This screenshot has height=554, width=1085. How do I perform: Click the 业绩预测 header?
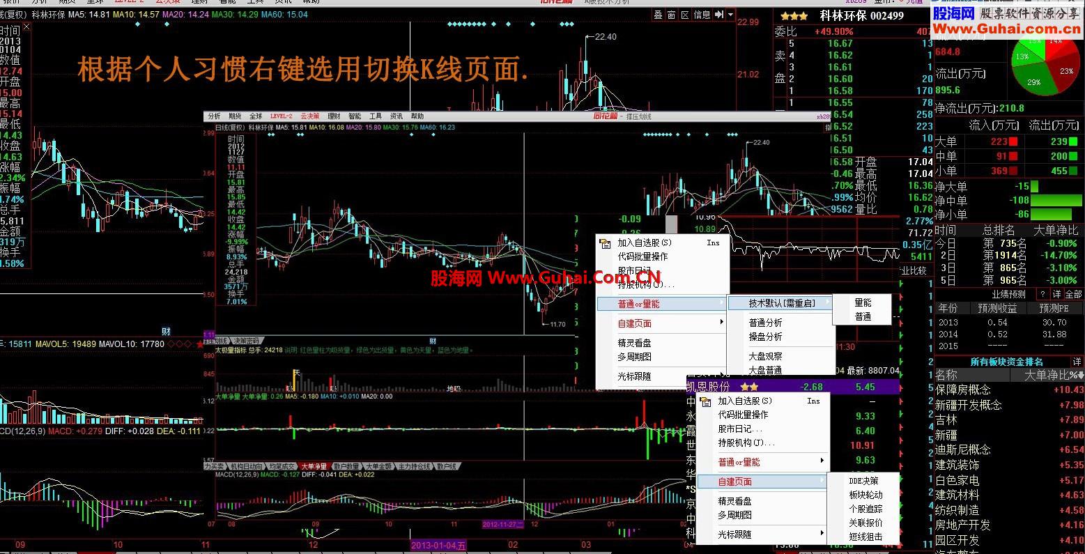pos(1008,294)
